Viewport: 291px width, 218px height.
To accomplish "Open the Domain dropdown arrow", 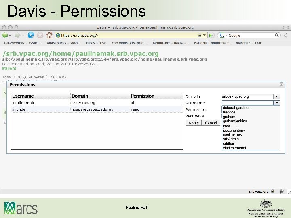I will (x=276, y=96).
